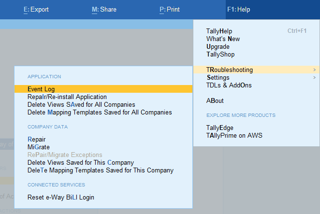Click the F1 Help menu header
This screenshot has height=214, width=320.
click(x=239, y=9)
